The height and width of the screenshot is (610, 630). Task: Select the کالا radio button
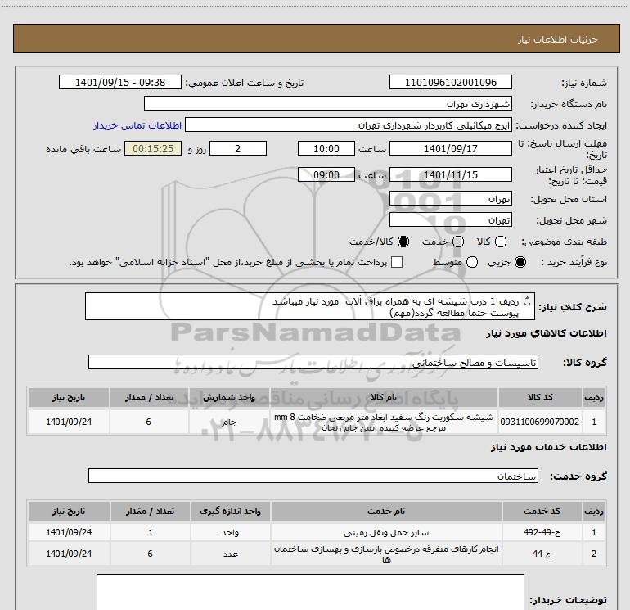tap(501, 242)
